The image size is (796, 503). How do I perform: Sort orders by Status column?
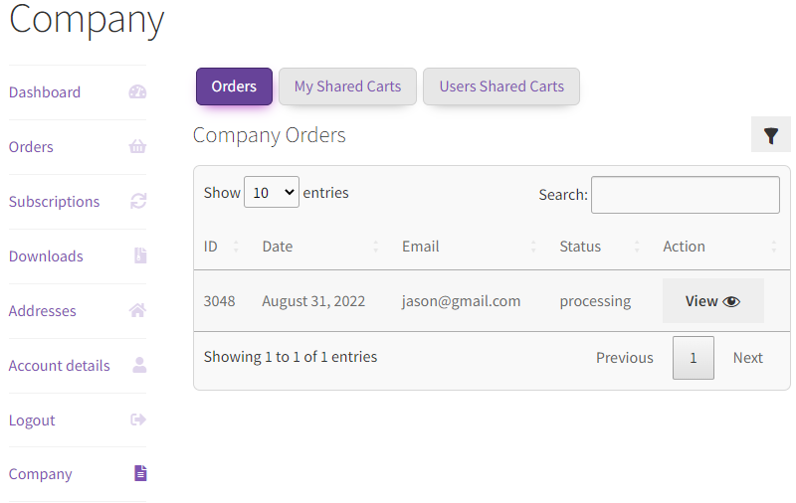pyautogui.click(x=599, y=247)
